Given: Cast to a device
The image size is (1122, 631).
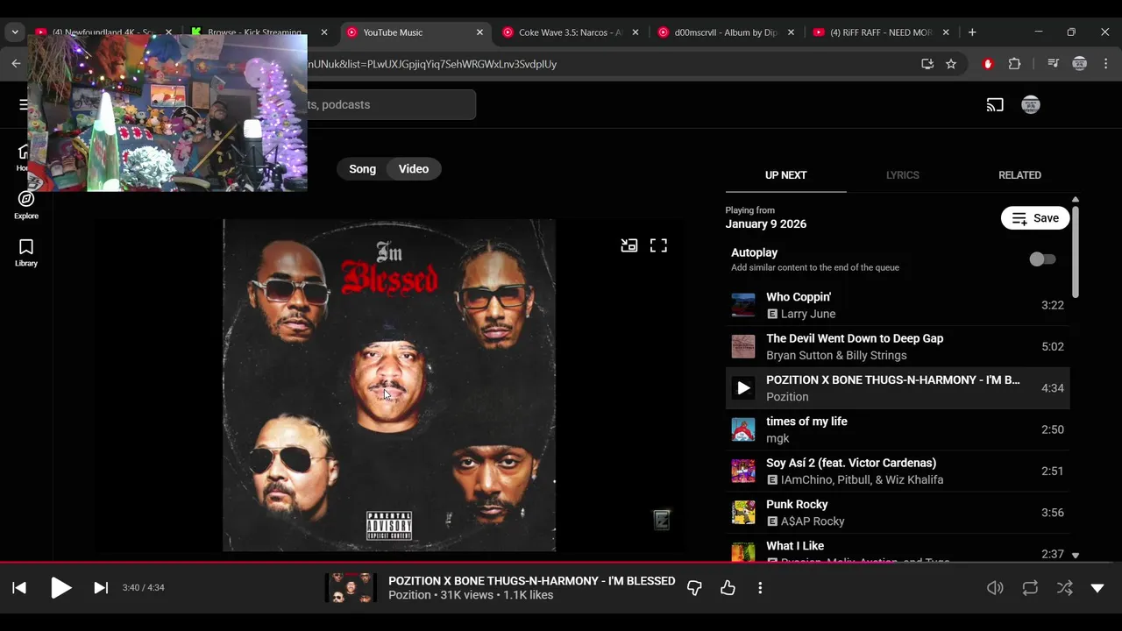Looking at the screenshot, I should [x=995, y=105].
